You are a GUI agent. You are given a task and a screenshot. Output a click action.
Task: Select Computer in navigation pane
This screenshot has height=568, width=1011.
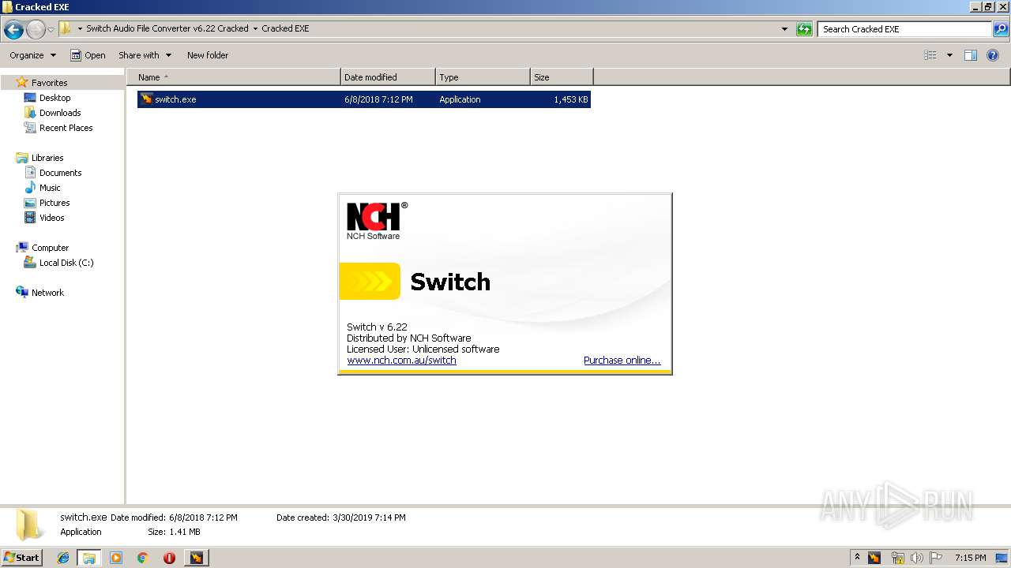(50, 248)
